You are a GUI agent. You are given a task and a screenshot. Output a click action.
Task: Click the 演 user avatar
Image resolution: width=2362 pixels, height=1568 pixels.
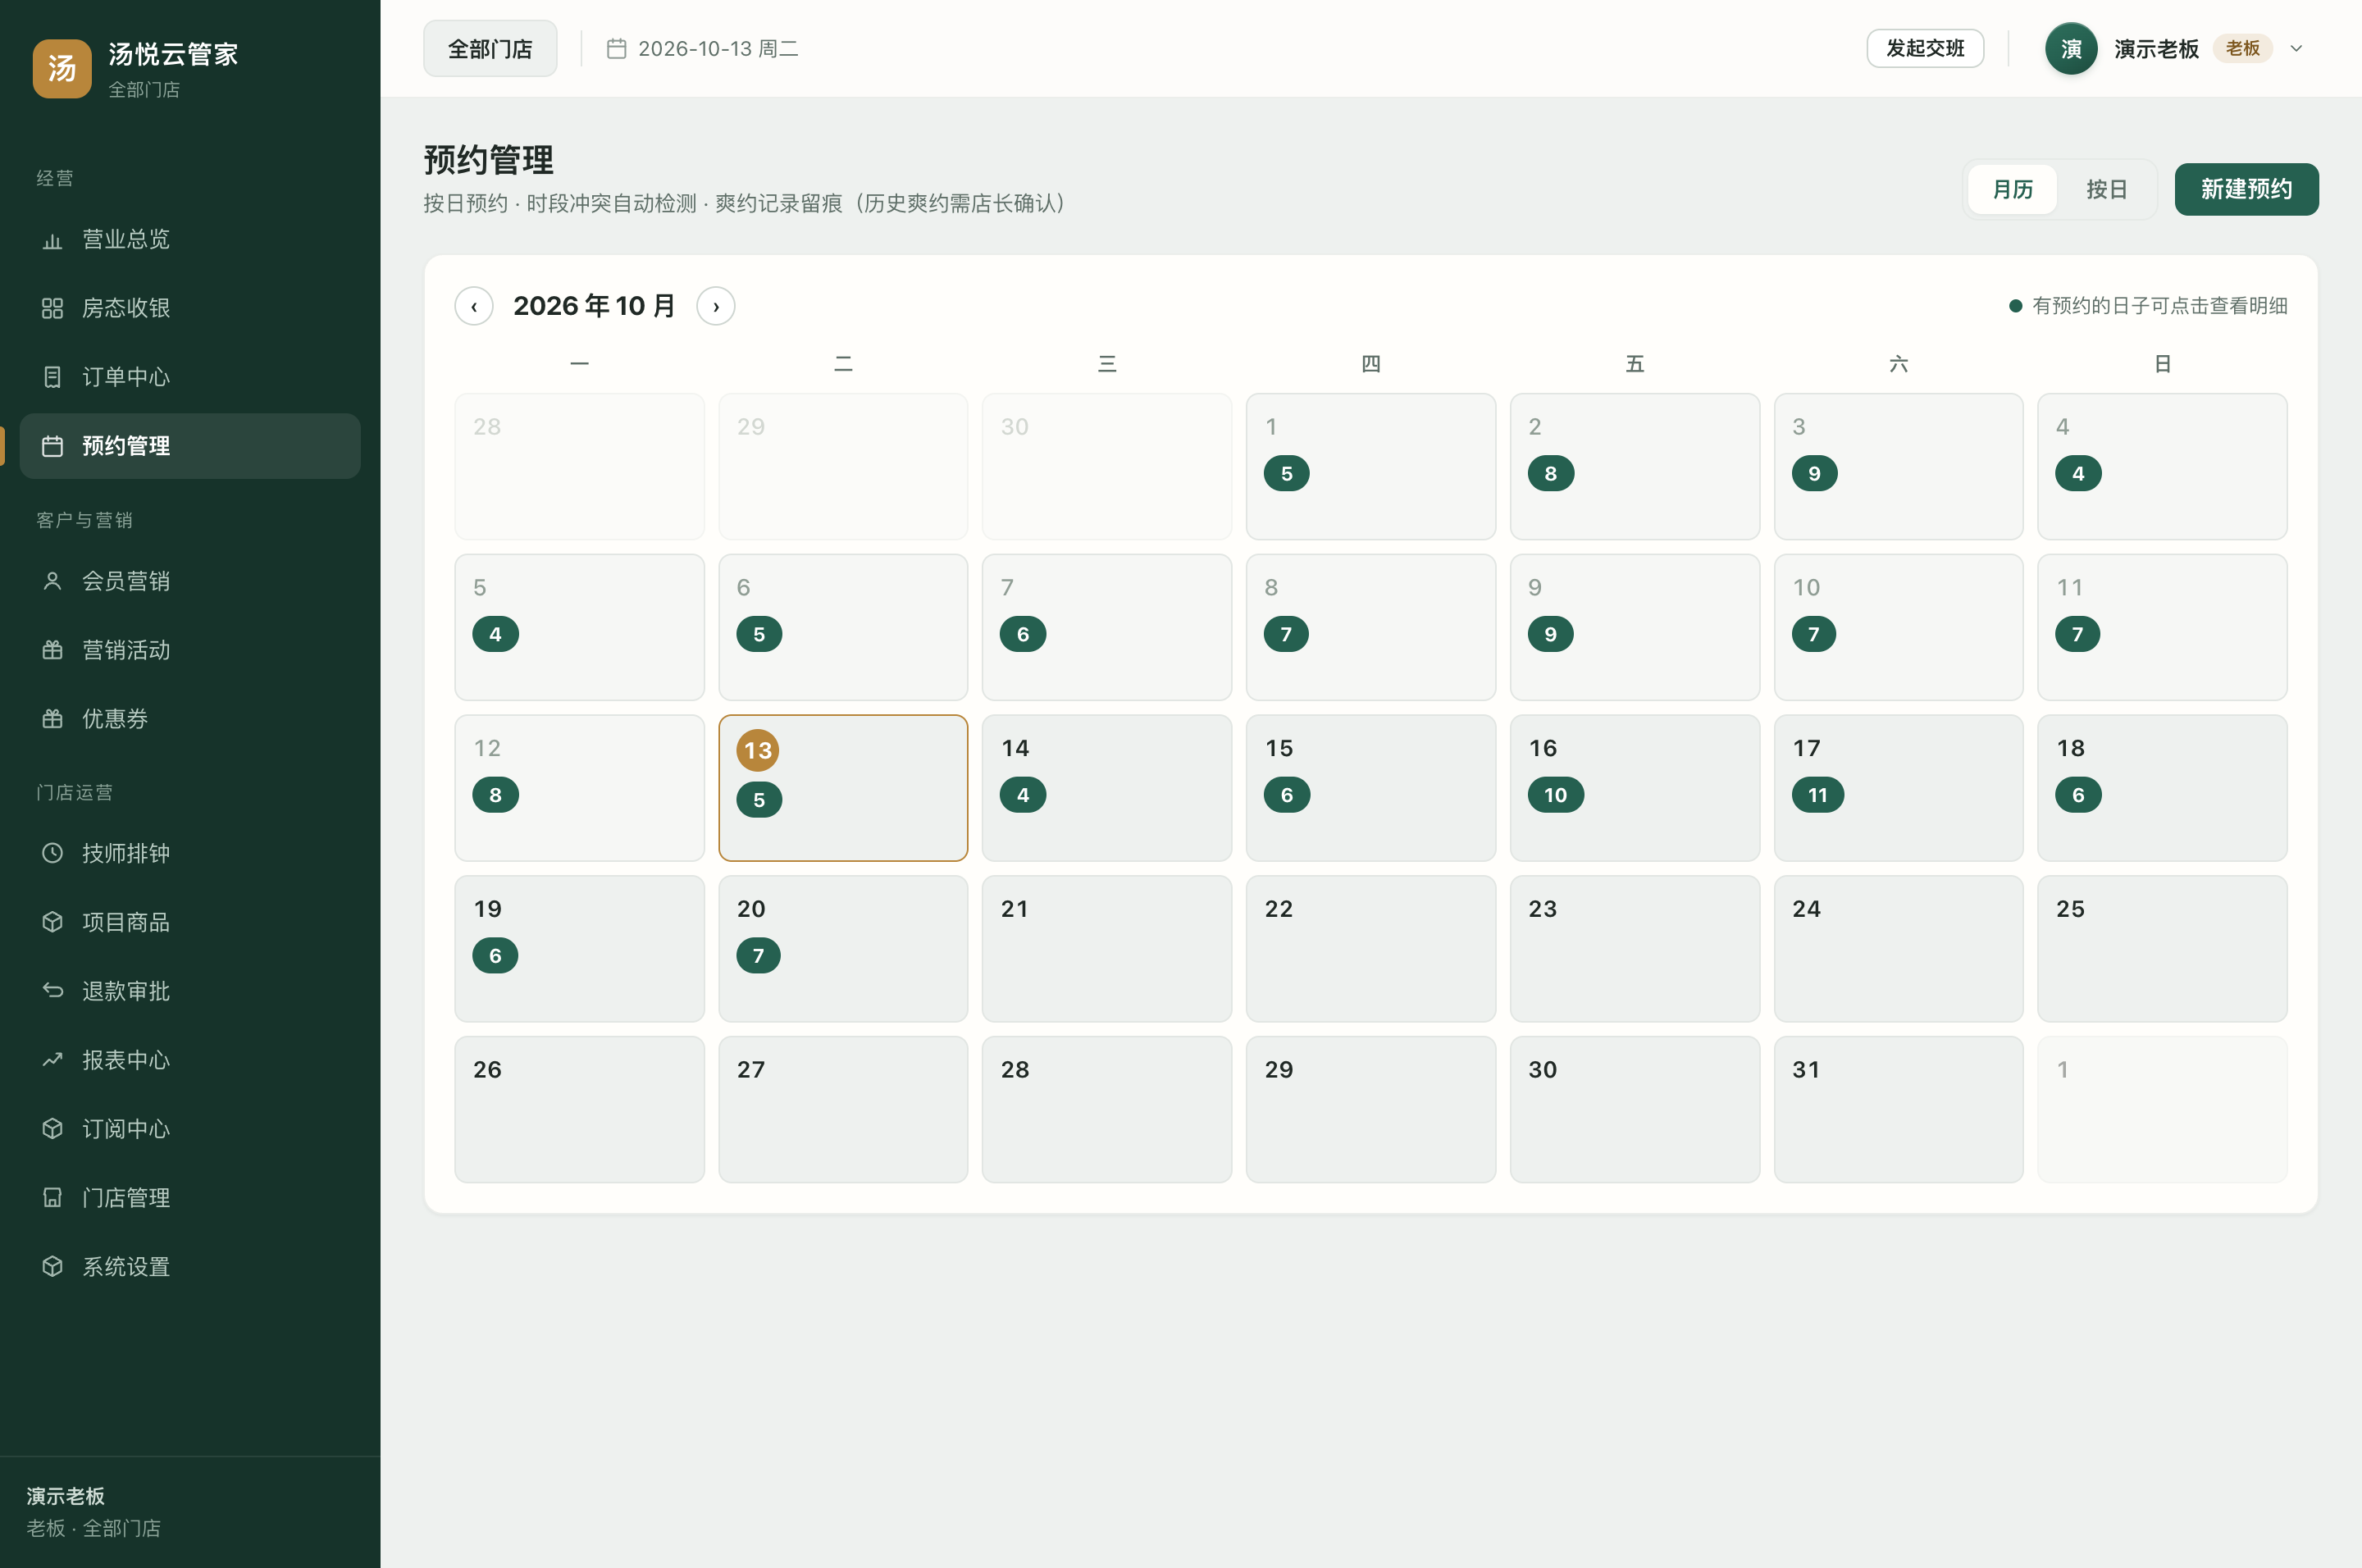coord(2071,48)
